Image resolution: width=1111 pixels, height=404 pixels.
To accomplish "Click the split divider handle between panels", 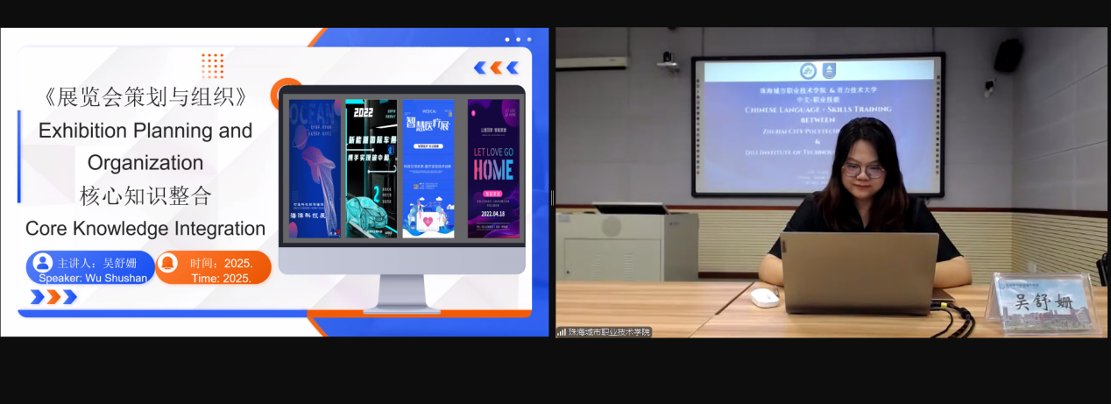I will [x=552, y=198].
